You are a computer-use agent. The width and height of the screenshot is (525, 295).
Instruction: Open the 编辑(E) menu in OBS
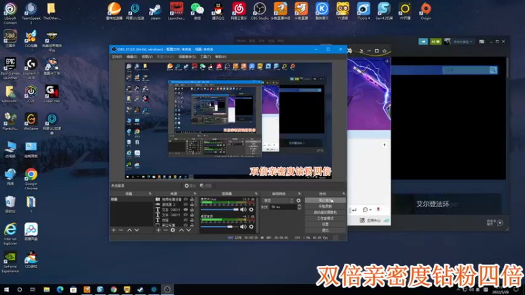pos(132,57)
